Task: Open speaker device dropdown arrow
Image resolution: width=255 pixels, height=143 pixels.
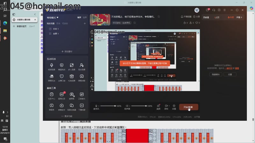Action: pos(130,106)
